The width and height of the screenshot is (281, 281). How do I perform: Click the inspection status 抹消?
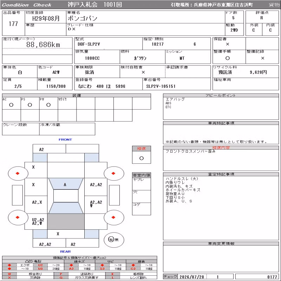click(90, 72)
